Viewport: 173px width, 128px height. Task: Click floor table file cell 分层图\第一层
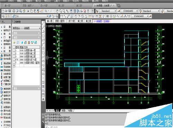point(32,51)
